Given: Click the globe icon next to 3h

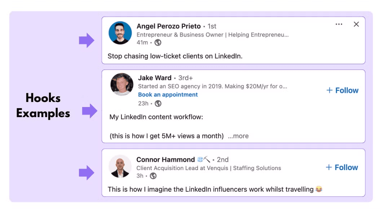Looking at the screenshot, I should 153,176.
